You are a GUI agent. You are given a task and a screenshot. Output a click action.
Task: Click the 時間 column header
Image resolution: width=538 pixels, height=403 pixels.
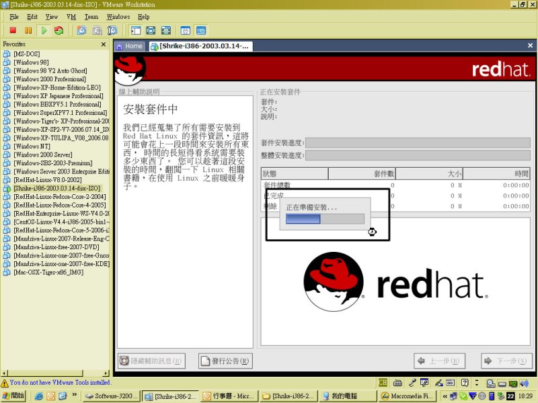496,174
